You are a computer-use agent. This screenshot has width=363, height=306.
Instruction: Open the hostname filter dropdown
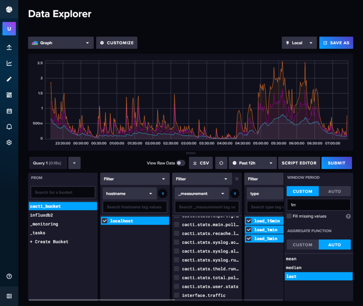point(129,193)
